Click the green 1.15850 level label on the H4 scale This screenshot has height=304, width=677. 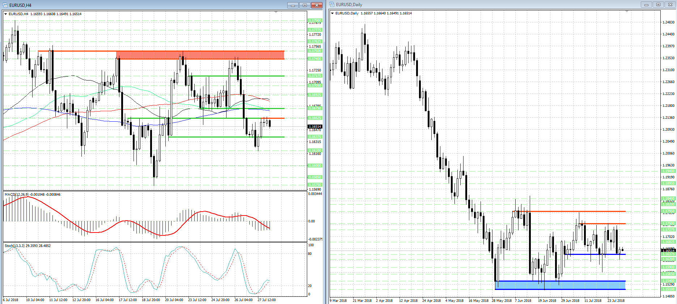pos(315,177)
